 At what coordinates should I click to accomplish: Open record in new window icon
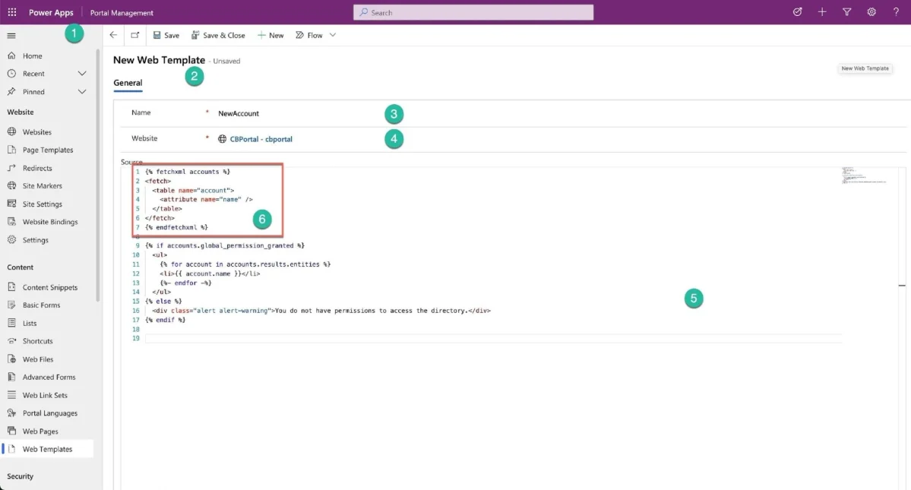pyautogui.click(x=134, y=35)
